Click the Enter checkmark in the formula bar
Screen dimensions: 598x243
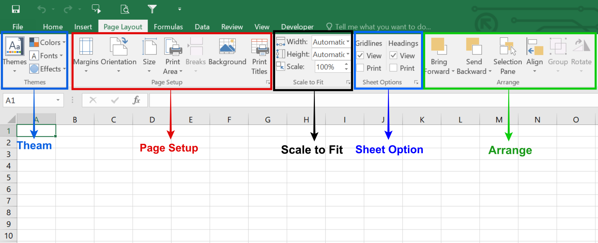[115, 100]
